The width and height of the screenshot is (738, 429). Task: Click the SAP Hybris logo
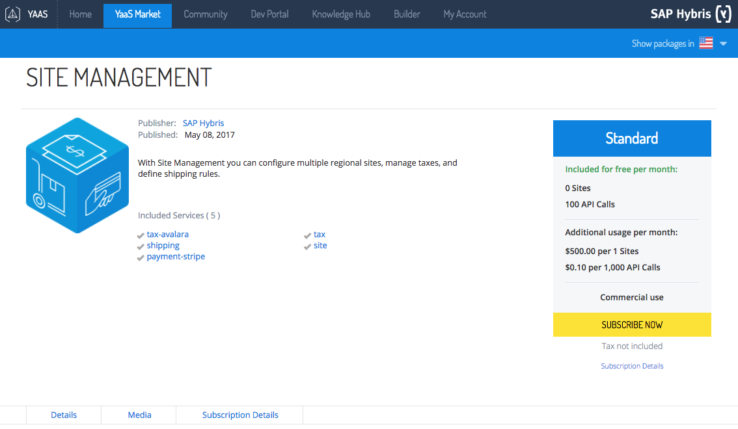click(691, 14)
